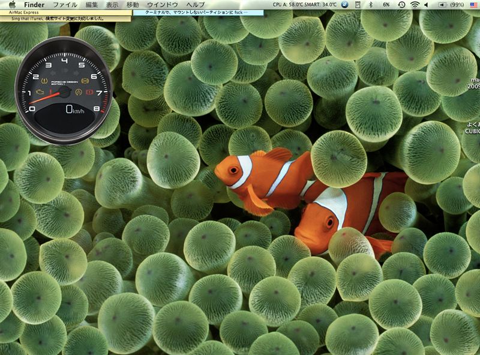This screenshot has height=355, width=480.
Task: Open the battery status menu
Action: coord(443,5)
